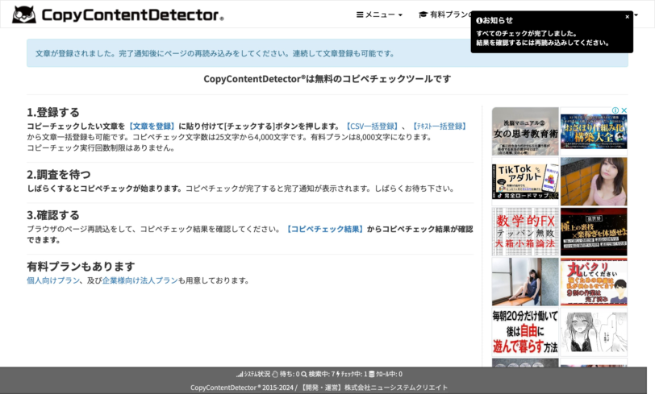Open the メニュー dropdown menu
655x394 pixels.
379,15
